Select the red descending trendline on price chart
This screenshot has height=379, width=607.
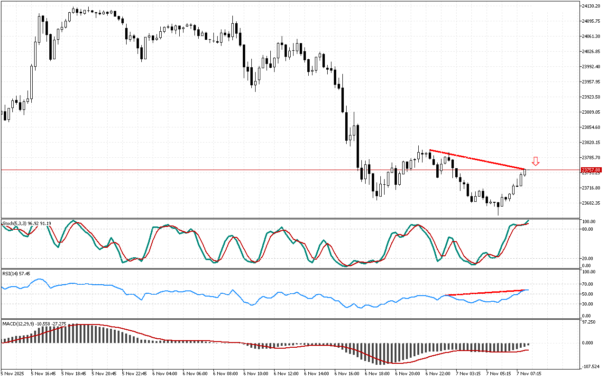[477, 159]
